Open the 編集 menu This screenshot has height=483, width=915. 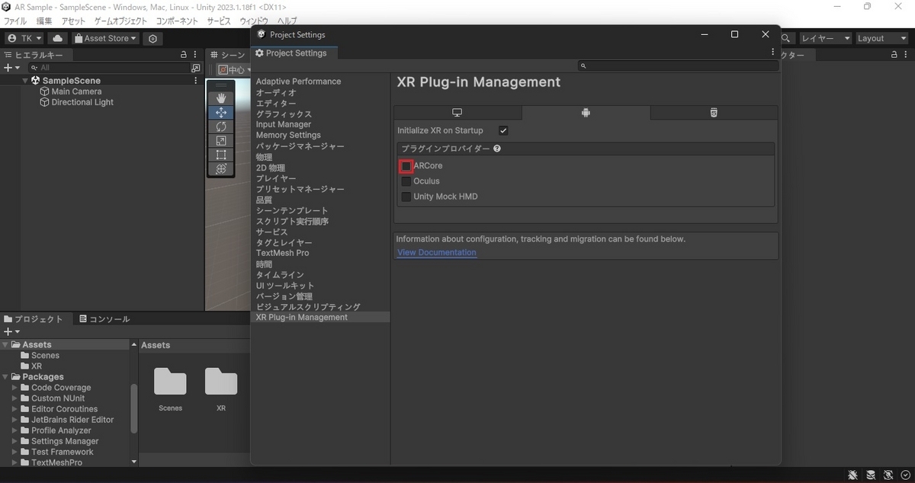[x=44, y=21]
